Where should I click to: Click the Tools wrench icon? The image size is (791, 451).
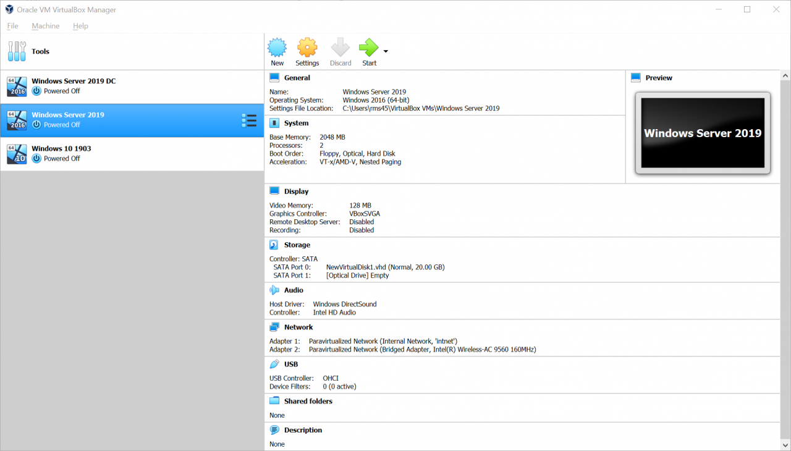(17, 51)
